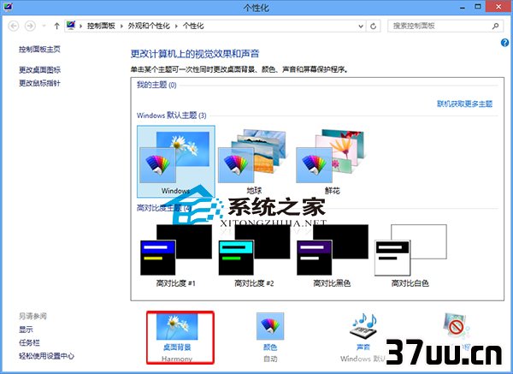
Task: Open 控制面板主页 link
Action: [x=39, y=50]
